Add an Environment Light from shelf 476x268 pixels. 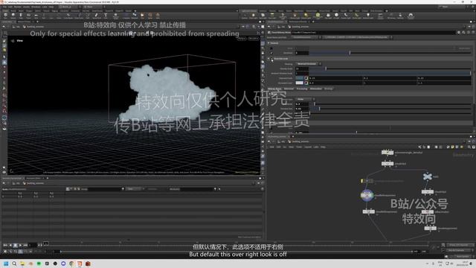(x=318, y=16)
